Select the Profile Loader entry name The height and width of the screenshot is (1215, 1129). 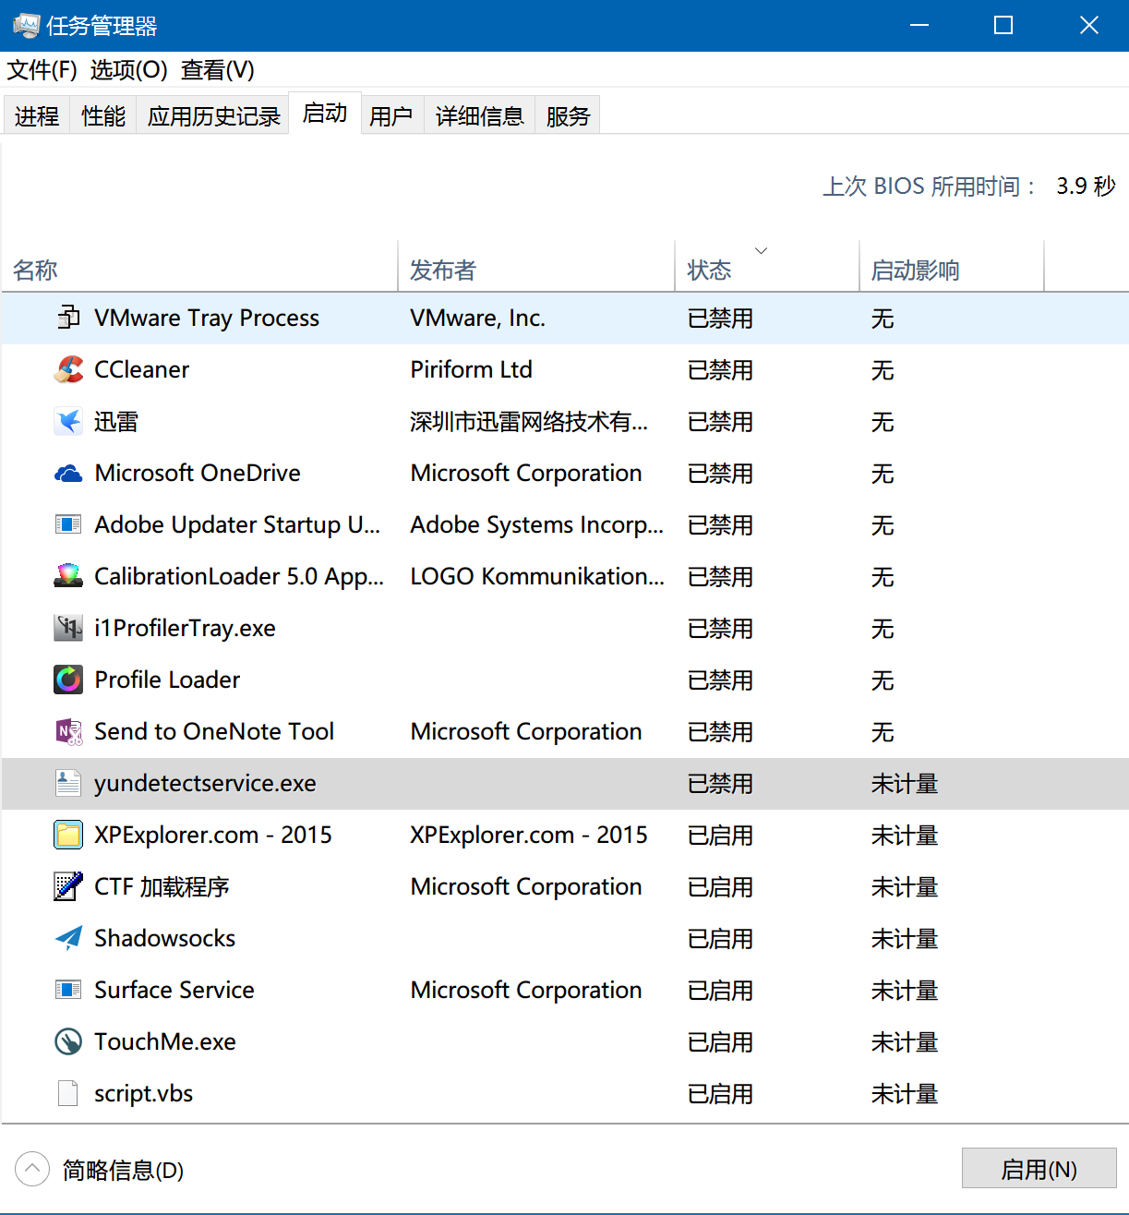coord(167,680)
